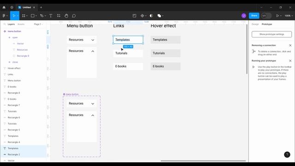Click the Share button
The height and width of the screenshot is (166, 295).
[x=254, y=16]
